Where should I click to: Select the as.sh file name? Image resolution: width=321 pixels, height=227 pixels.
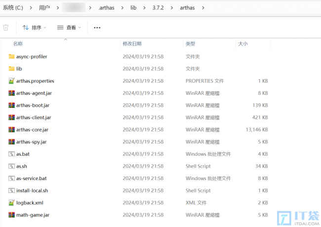pyautogui.click(x=22, y=166)
